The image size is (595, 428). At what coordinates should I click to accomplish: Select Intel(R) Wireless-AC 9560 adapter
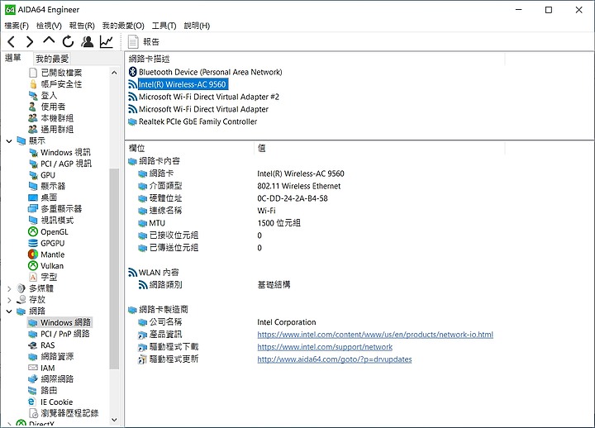(178, 84)
